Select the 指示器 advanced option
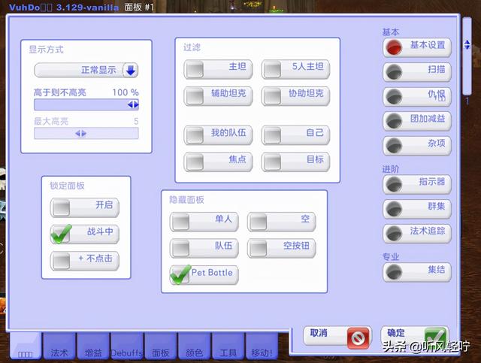Viewport: 481px width, 363px height. pyautogui.click(x=394, y=183)
